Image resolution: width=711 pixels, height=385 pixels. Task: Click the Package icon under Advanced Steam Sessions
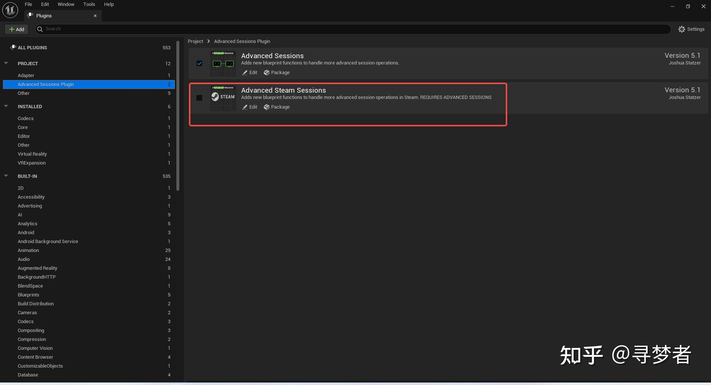tap(266, 107)
